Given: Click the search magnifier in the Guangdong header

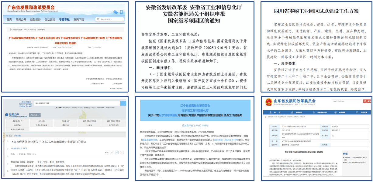Looking at the screenshot, I should click(x=98, y=19).
